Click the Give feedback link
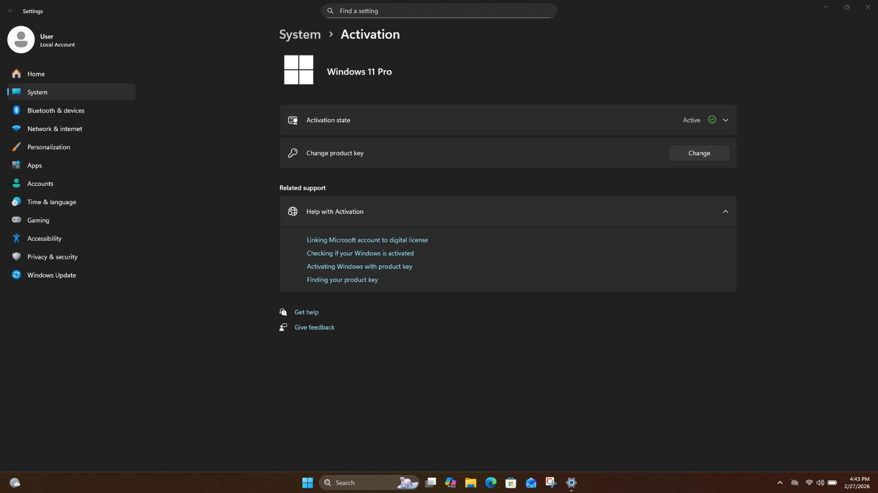This screenshot has width=878, height=493. pyautogui.click(x=314, y=327)
